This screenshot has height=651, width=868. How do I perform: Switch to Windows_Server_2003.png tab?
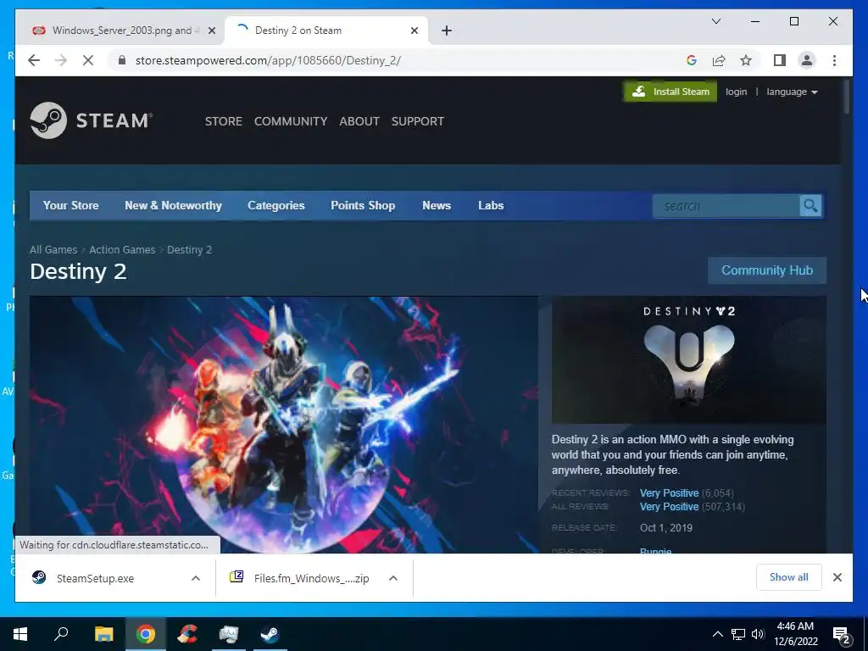click(119, 31)
